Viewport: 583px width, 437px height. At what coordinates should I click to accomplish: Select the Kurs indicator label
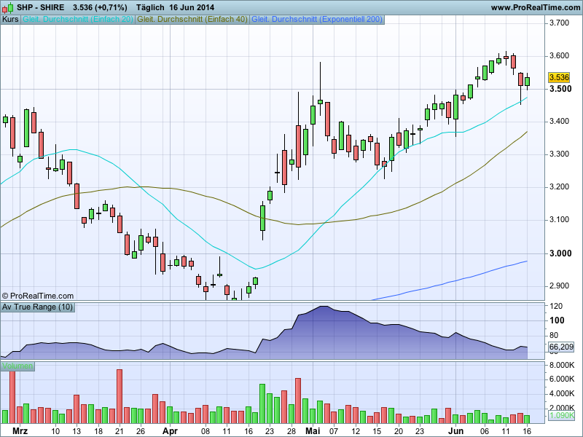[10, 20]
